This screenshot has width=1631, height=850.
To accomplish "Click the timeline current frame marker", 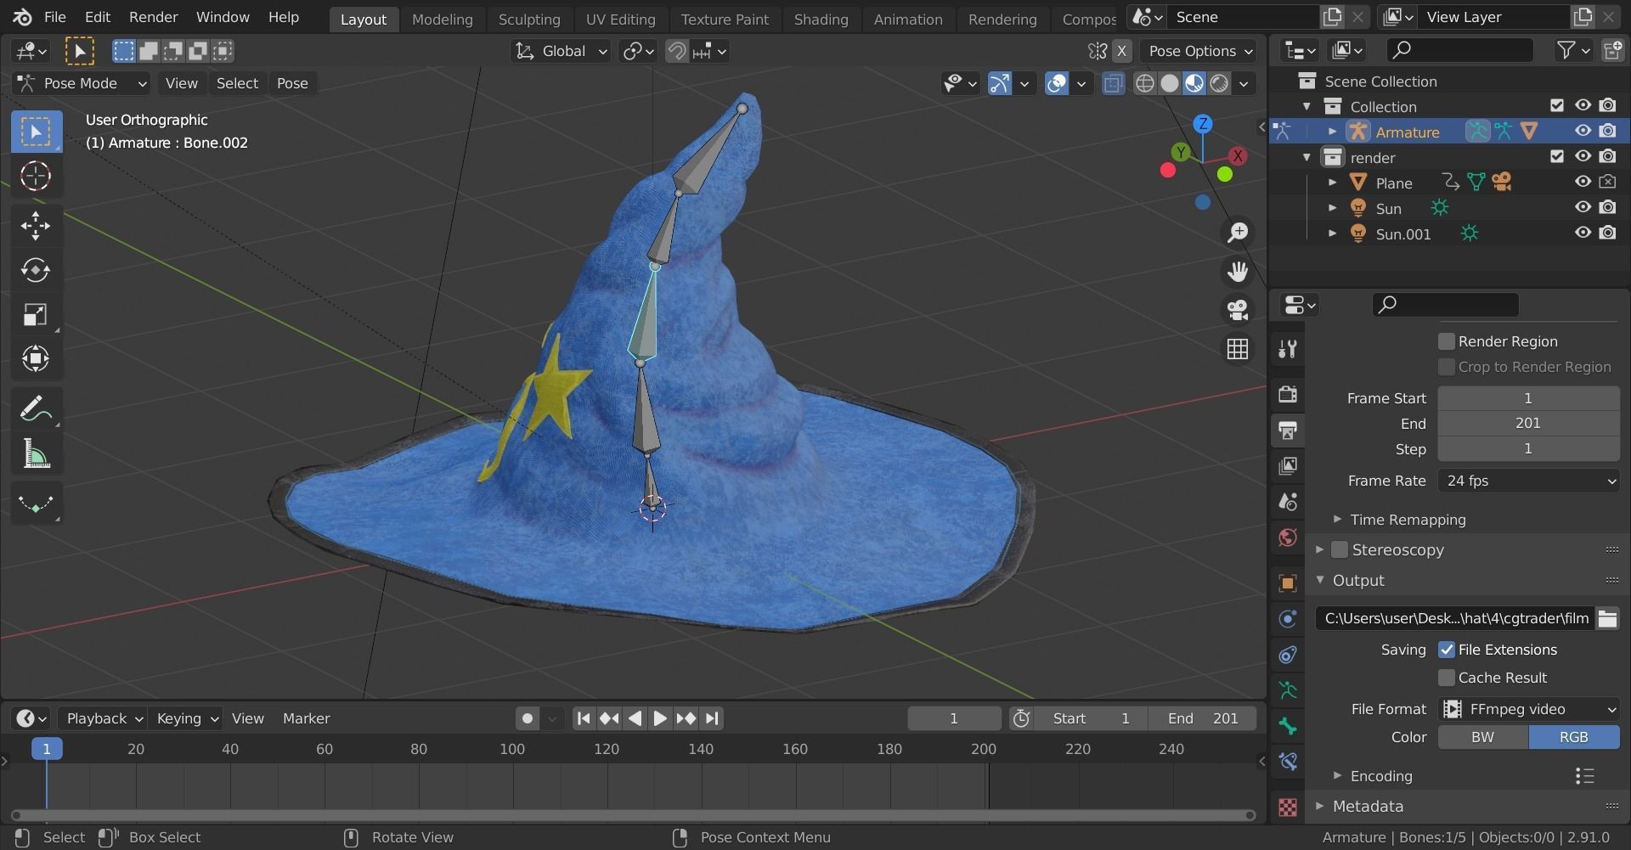I will pyautogui.click(x=47, y=749).
